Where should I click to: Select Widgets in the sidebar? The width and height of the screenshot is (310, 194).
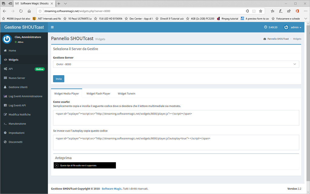coord(24,60)
